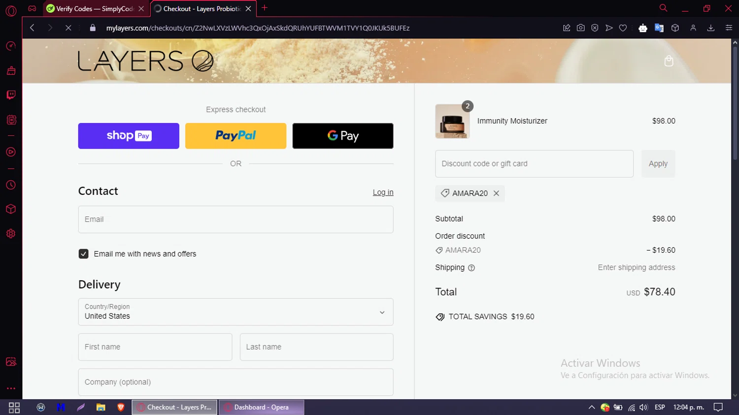This screenshot has width=739, height=415.
Task: Click the address bar URL
Action: tap(258, 28)
